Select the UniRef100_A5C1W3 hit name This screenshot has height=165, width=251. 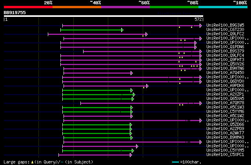(225, 107)
